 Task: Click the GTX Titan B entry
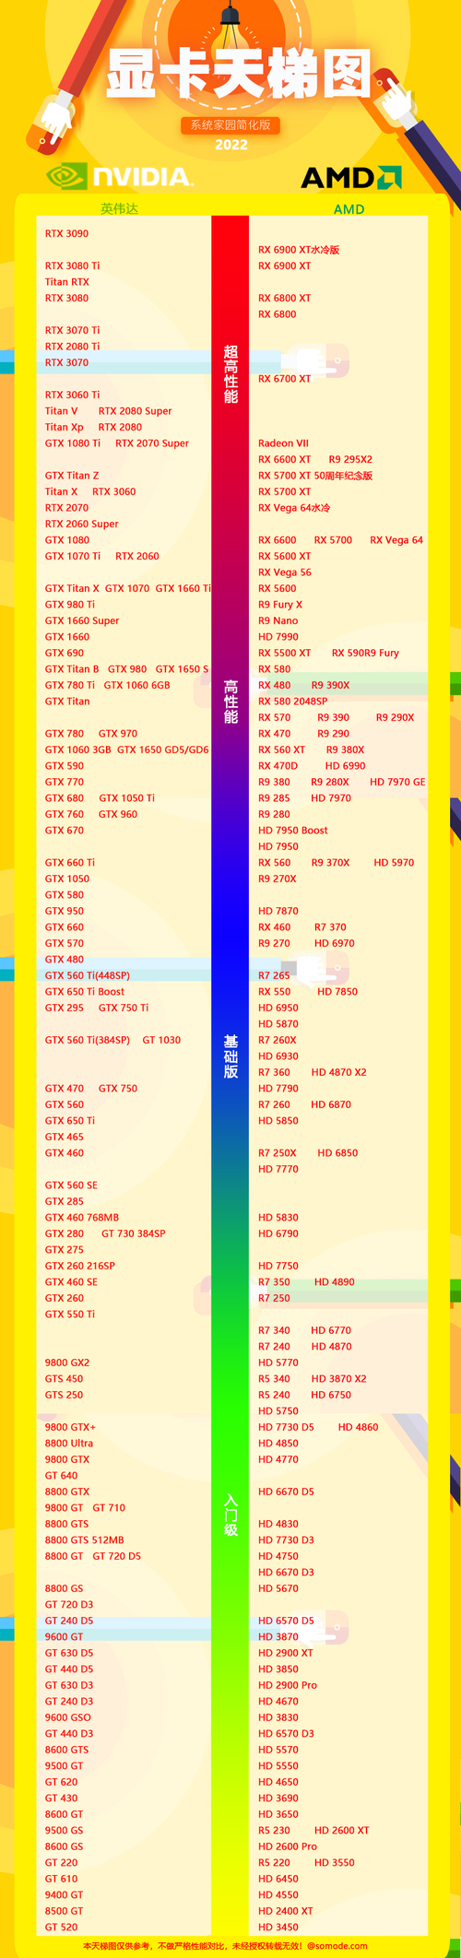tap(72, 669)
